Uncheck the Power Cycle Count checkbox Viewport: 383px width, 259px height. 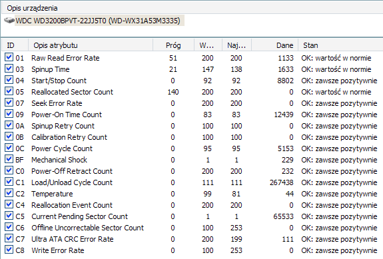[x=9, y=148]
